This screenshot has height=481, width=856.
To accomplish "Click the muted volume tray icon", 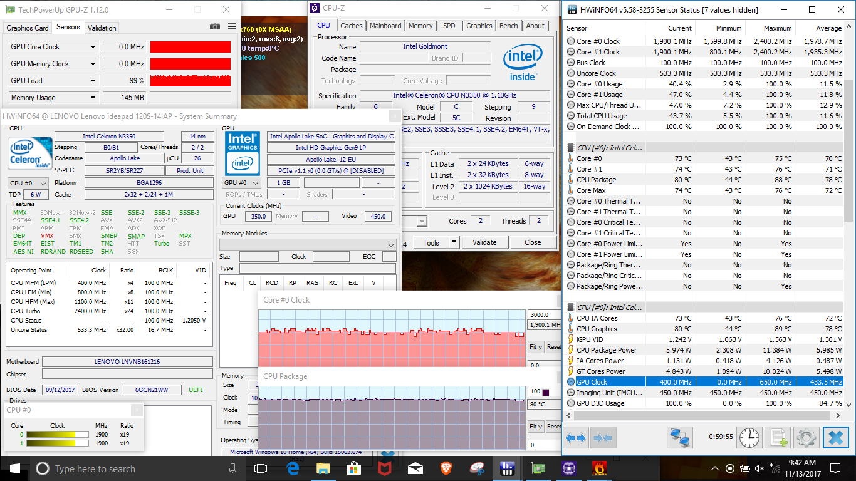I will point(761,468).
